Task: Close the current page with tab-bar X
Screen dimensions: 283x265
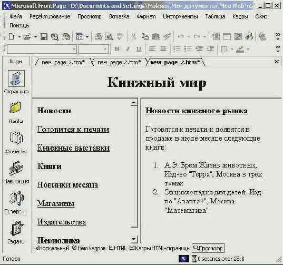Action: (277, 62)
